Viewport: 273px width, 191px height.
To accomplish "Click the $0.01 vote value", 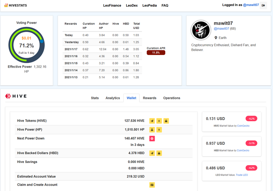I will point(26,38).
